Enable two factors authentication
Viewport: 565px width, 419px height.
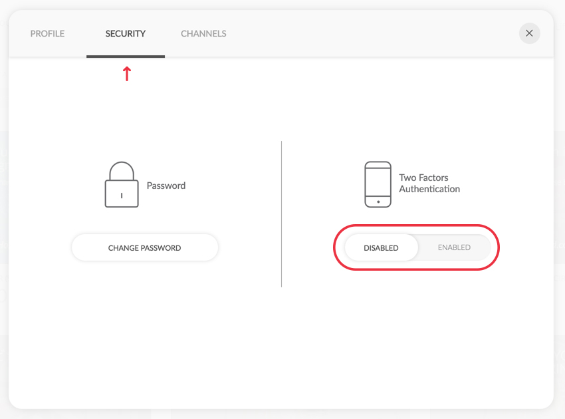pyautogui.click(x=454, y=247)
